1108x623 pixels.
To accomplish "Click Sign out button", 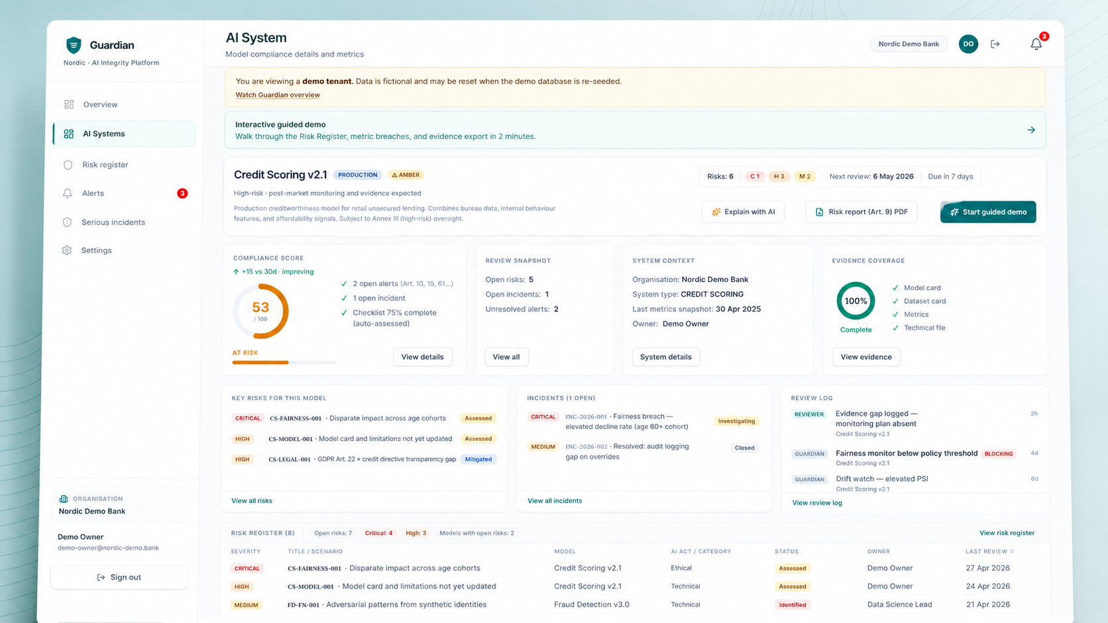I will (x=119, y=577).
